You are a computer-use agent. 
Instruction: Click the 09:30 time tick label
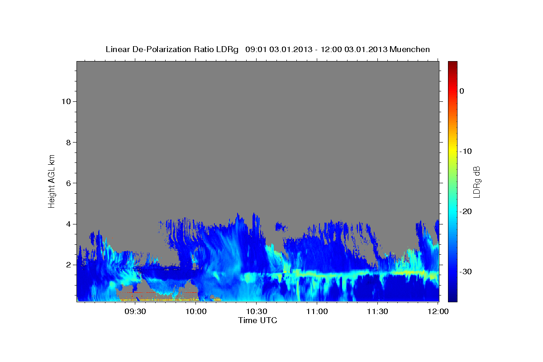click(135, 311)
